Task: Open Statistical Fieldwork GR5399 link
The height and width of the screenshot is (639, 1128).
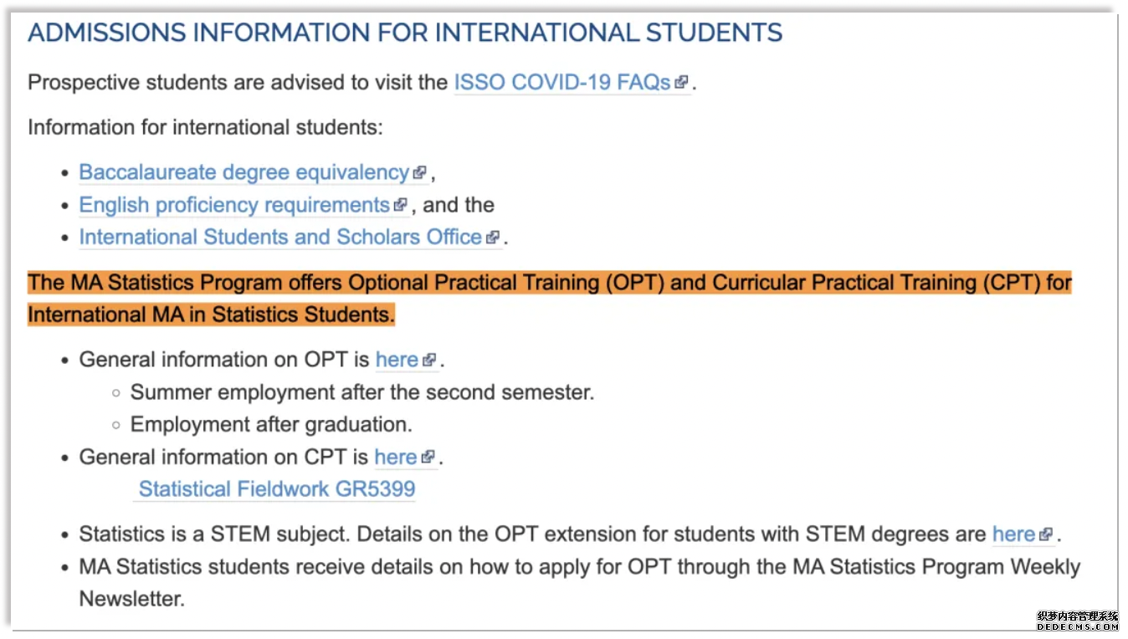Action: (277, 489)
